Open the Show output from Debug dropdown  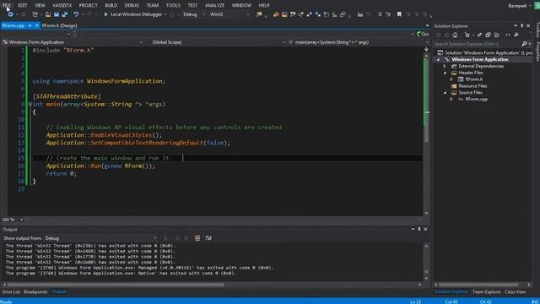pyautogui.click(x=101, y=238)
